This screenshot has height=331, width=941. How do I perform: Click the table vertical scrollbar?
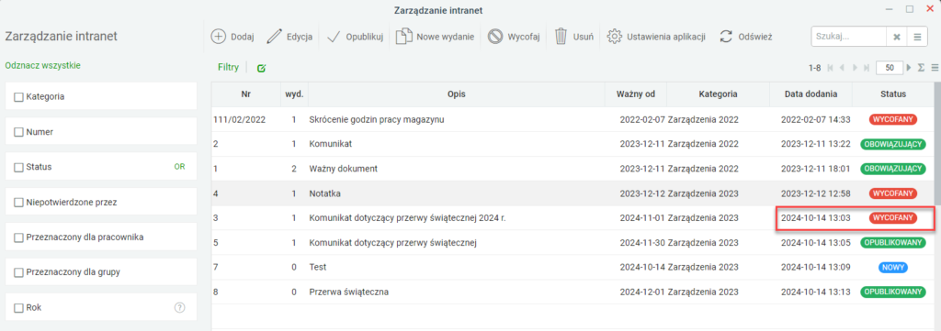click(937, 144)
